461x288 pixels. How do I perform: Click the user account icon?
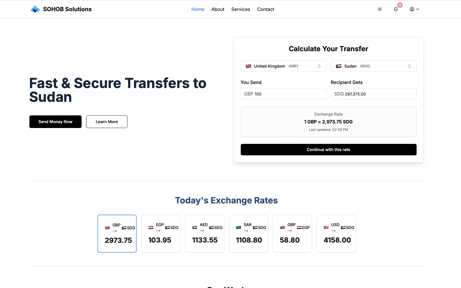click(412, 9)
